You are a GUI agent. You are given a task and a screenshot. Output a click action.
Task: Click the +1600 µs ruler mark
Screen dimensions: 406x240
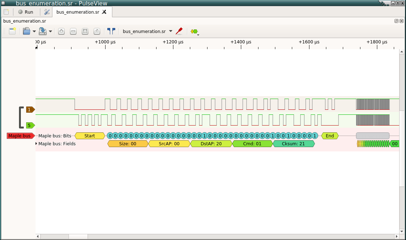point(309,42)
